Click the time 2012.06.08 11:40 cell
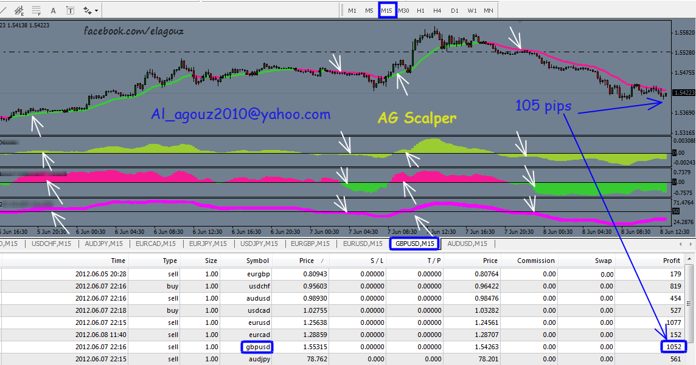This screenshot has width=696, height=365. click(100, 335)
